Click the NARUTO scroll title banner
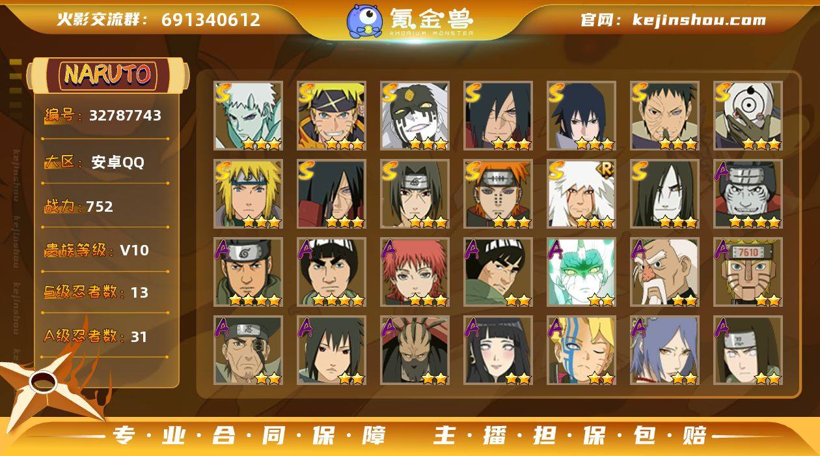 pyautogui.click(x=107, y=75)
